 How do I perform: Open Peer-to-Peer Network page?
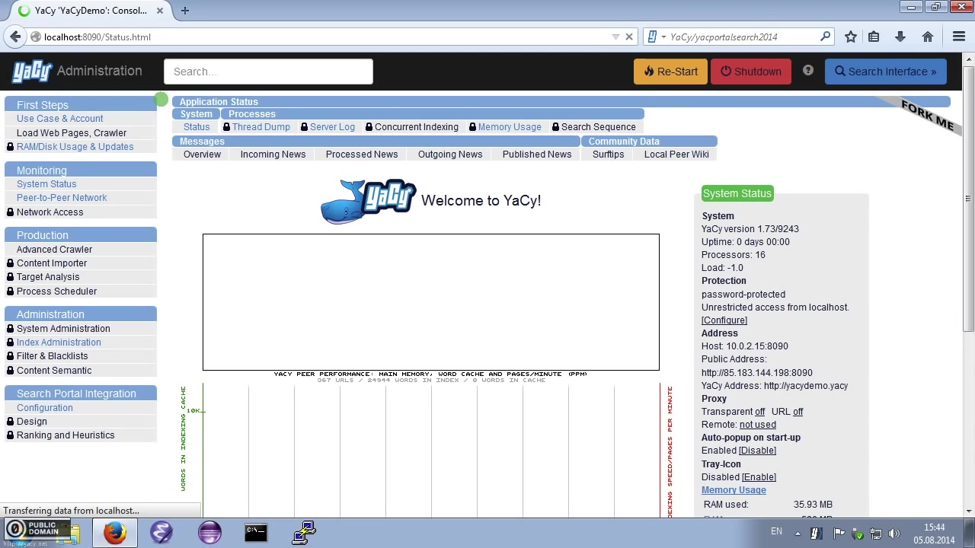62,198
